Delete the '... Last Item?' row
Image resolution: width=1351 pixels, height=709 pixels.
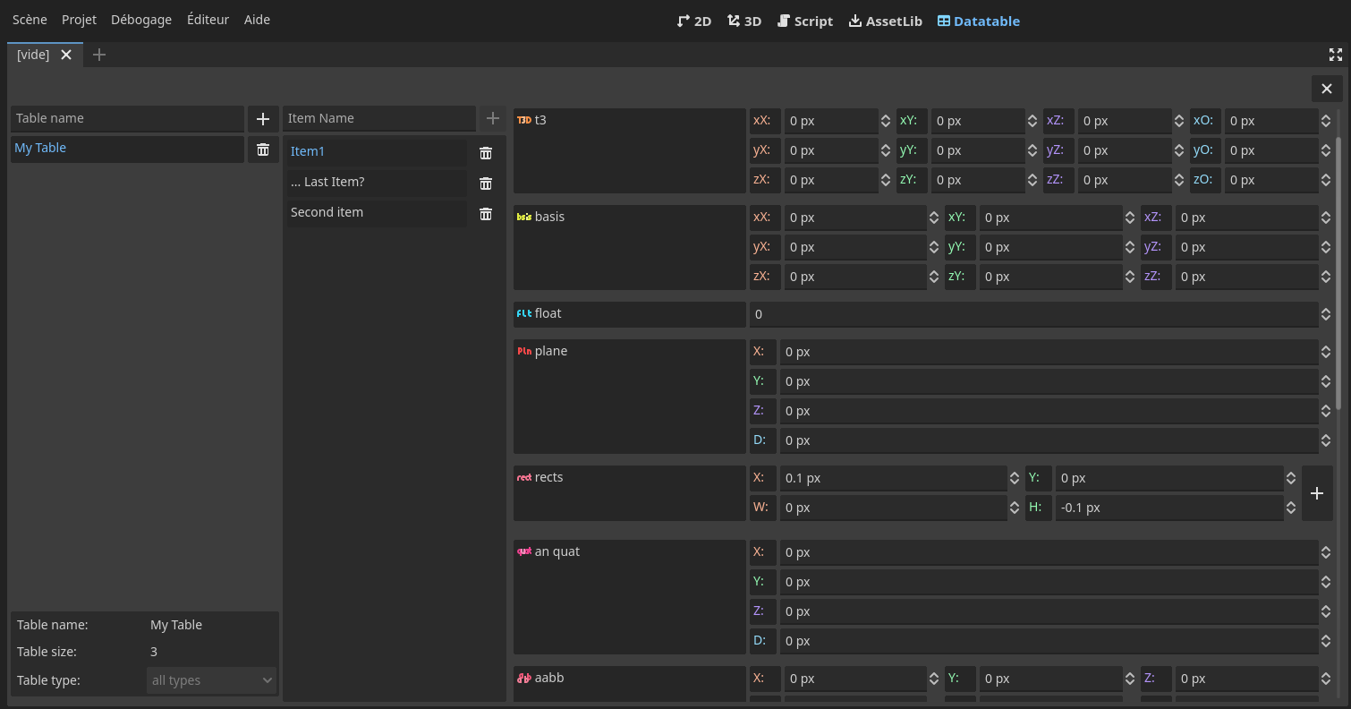click(486, 184)
